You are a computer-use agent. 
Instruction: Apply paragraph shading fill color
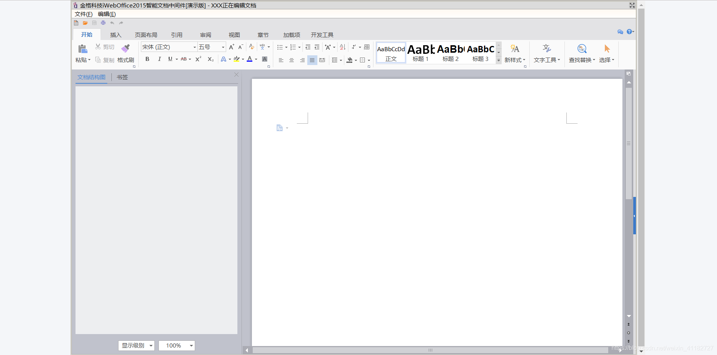[350, 60]
